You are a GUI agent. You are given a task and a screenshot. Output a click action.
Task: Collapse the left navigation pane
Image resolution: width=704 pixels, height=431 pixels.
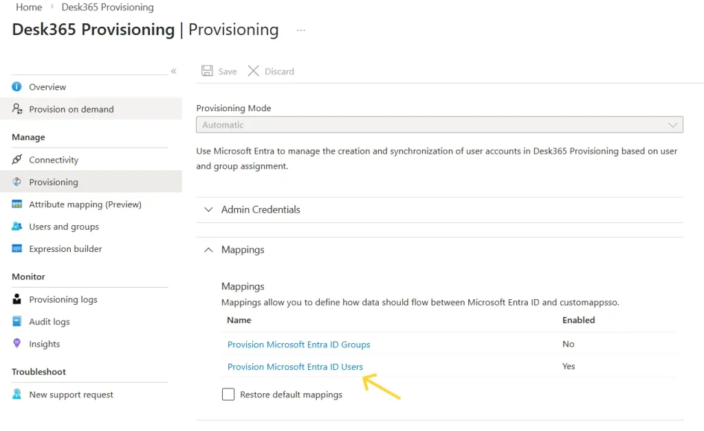tap(174, 71)
